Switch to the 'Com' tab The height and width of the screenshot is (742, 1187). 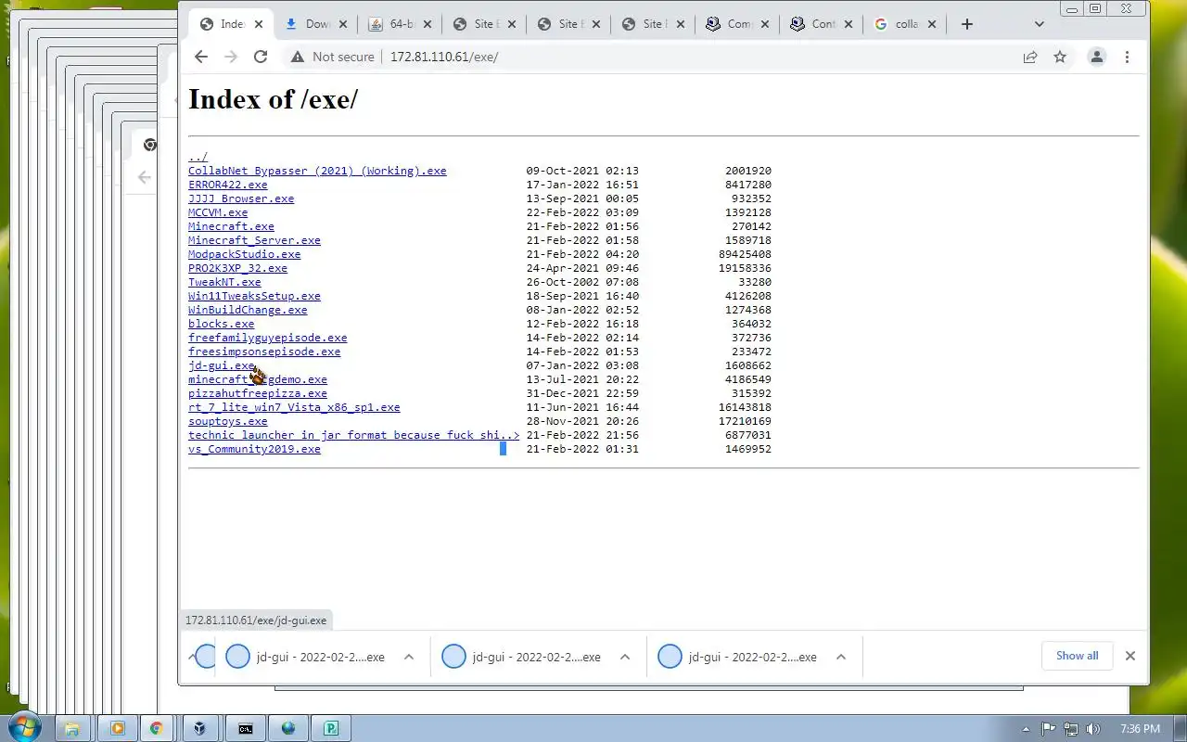pos(737,24)
